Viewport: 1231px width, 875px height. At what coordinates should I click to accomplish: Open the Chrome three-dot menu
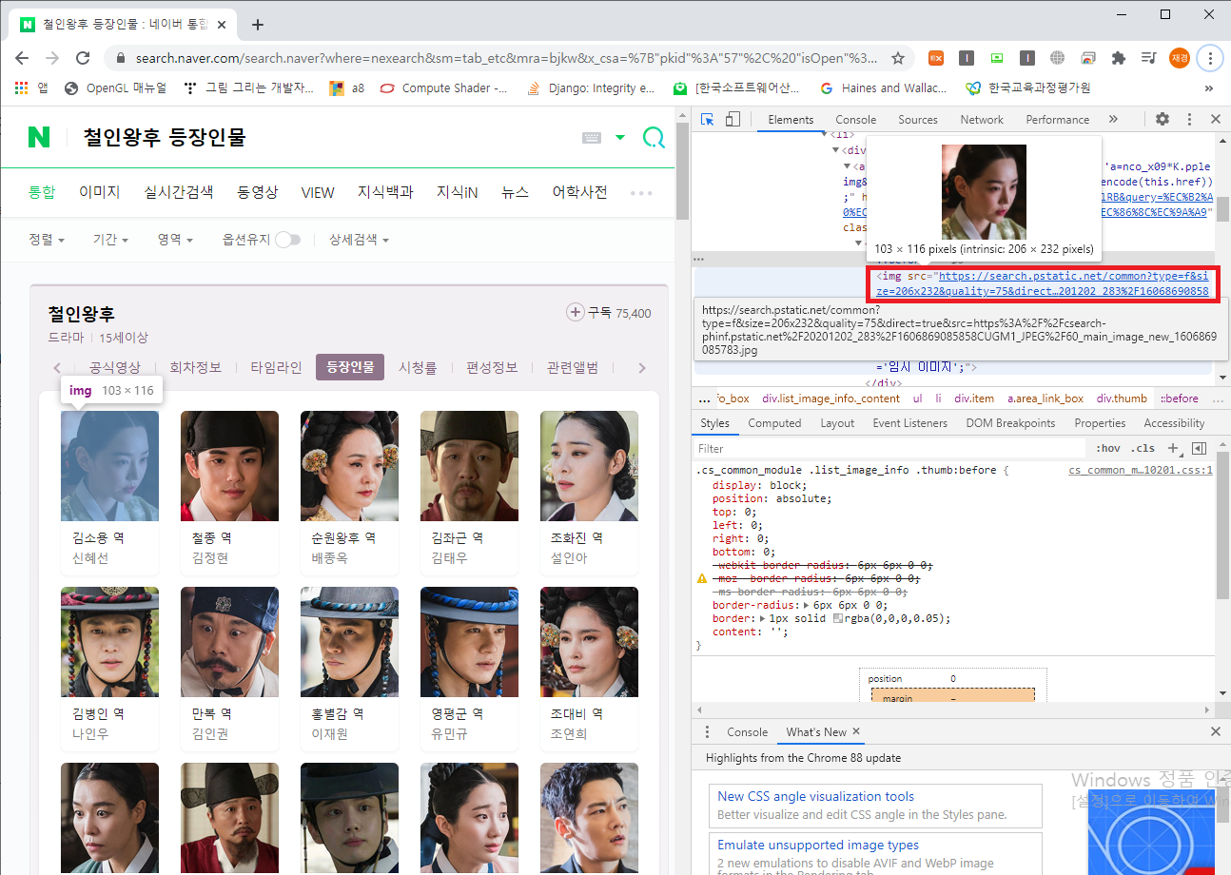(1210, 58)
